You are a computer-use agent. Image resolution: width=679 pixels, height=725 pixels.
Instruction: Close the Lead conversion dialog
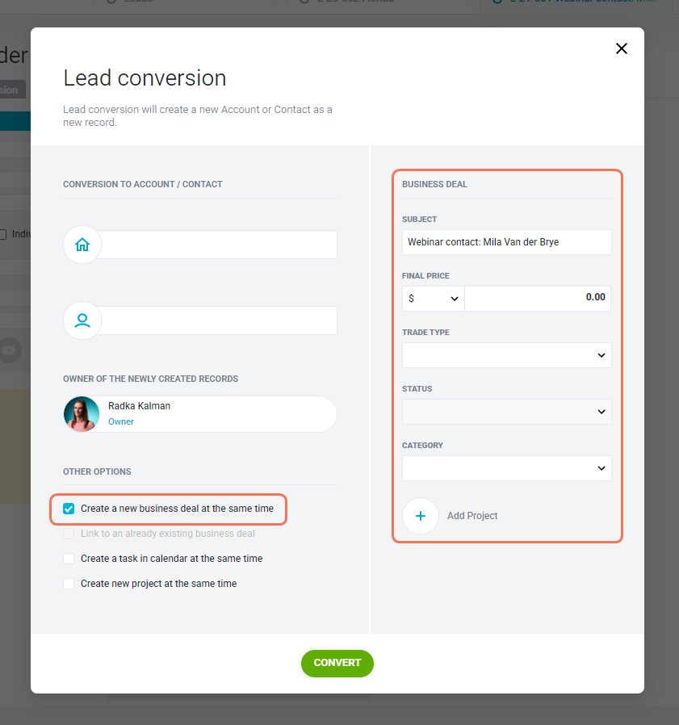622,48
